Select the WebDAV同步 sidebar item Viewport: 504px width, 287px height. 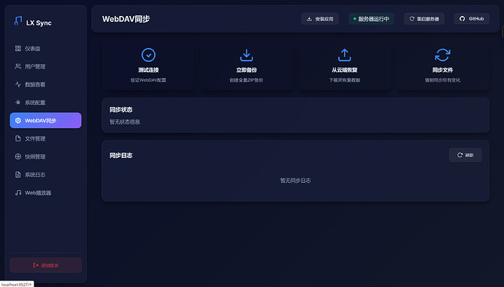coord(45,120)
